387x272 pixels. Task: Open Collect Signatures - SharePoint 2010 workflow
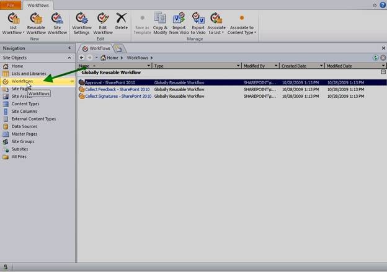point(118,97)
